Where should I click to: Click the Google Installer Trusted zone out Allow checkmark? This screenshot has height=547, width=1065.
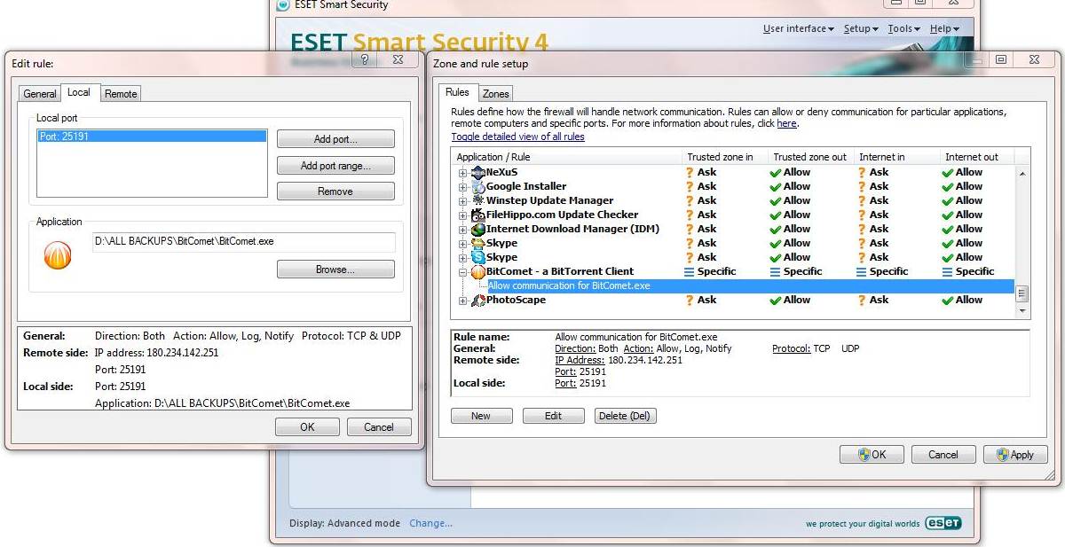pos(775,186)
